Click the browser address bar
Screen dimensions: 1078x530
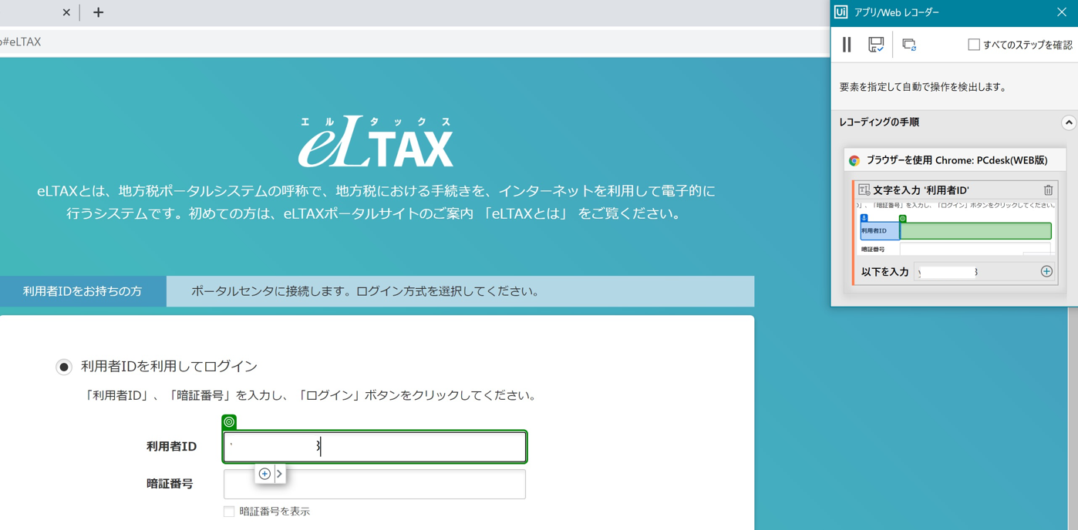tap(415, 42)
